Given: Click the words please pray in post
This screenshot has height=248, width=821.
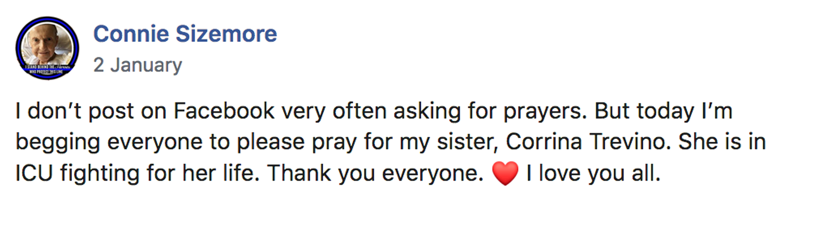Looking at the screenshot, I should coord(297,143).
